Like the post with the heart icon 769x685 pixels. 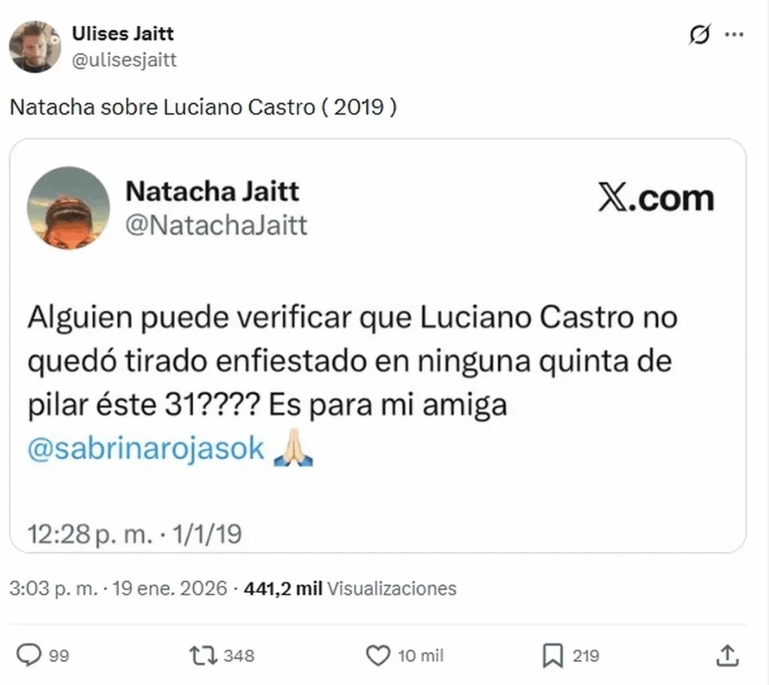(378, 656)
